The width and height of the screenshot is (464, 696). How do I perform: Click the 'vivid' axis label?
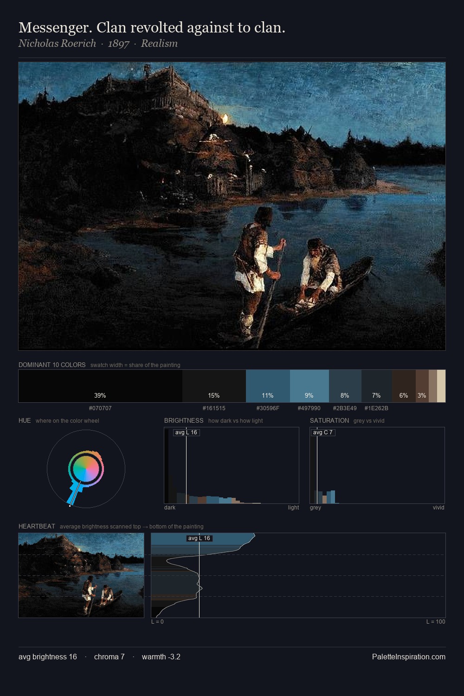point(438,508)
